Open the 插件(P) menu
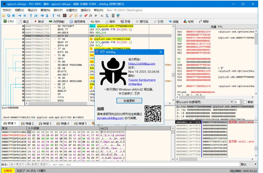Screen dimensions: 263x173 [x=58, y=10]
